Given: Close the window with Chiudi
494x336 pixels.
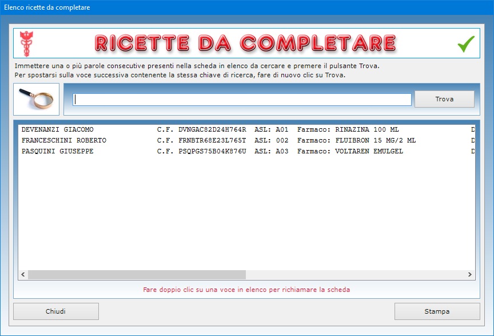Looking at the screenshot, I should click(56, 311).
